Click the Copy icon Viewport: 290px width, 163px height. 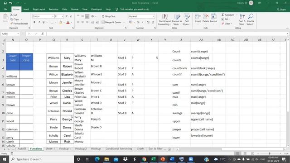(11, 19)
